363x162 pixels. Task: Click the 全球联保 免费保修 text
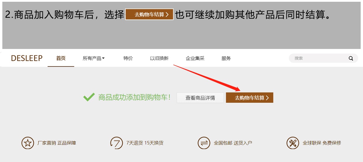tap(322, 143)
